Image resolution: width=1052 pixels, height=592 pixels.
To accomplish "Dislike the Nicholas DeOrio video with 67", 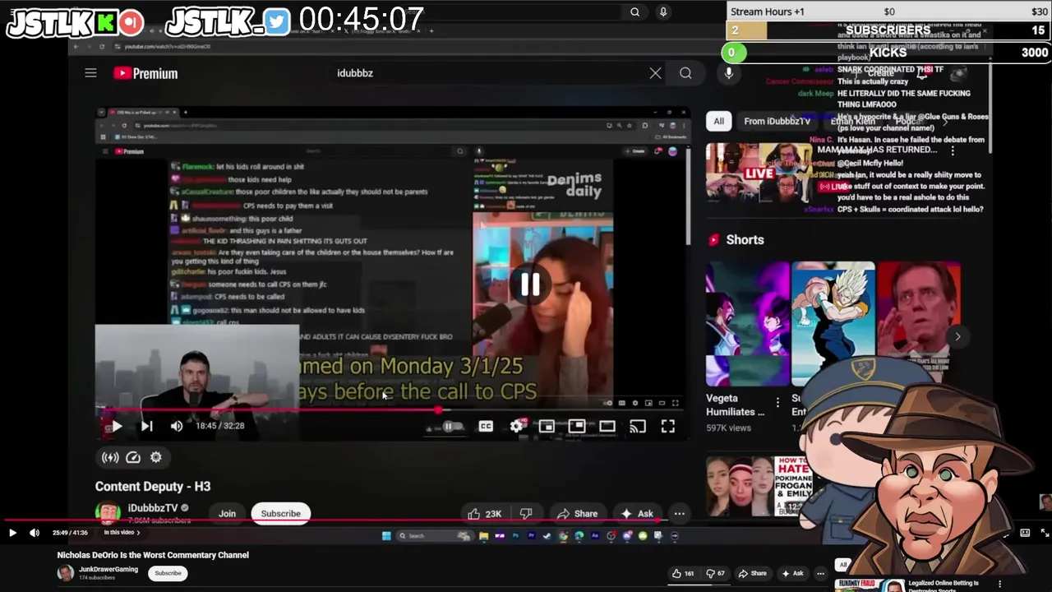I will (x=715, y=573).
